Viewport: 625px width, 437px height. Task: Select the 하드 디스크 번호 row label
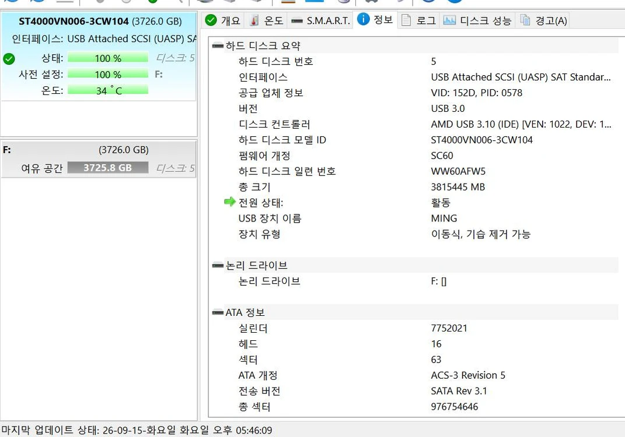tap(276, 61)
